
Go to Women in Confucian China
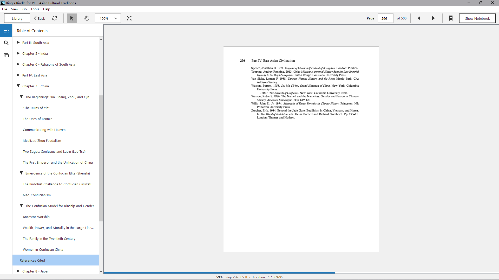(x=43, y=249)
